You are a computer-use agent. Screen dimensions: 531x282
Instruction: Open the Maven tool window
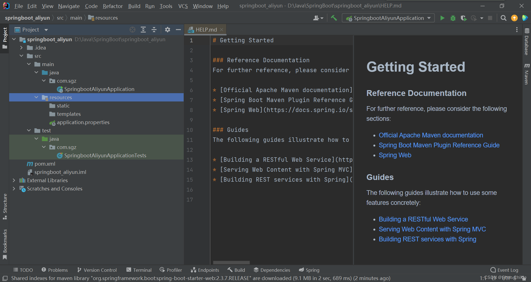click(527, 74)
